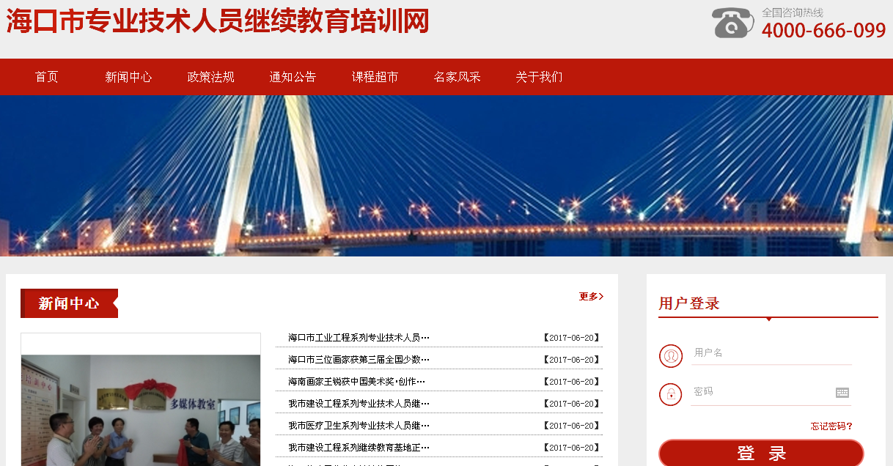
Task: Click the red 登录 button
Action: click(x=761, y=453)
